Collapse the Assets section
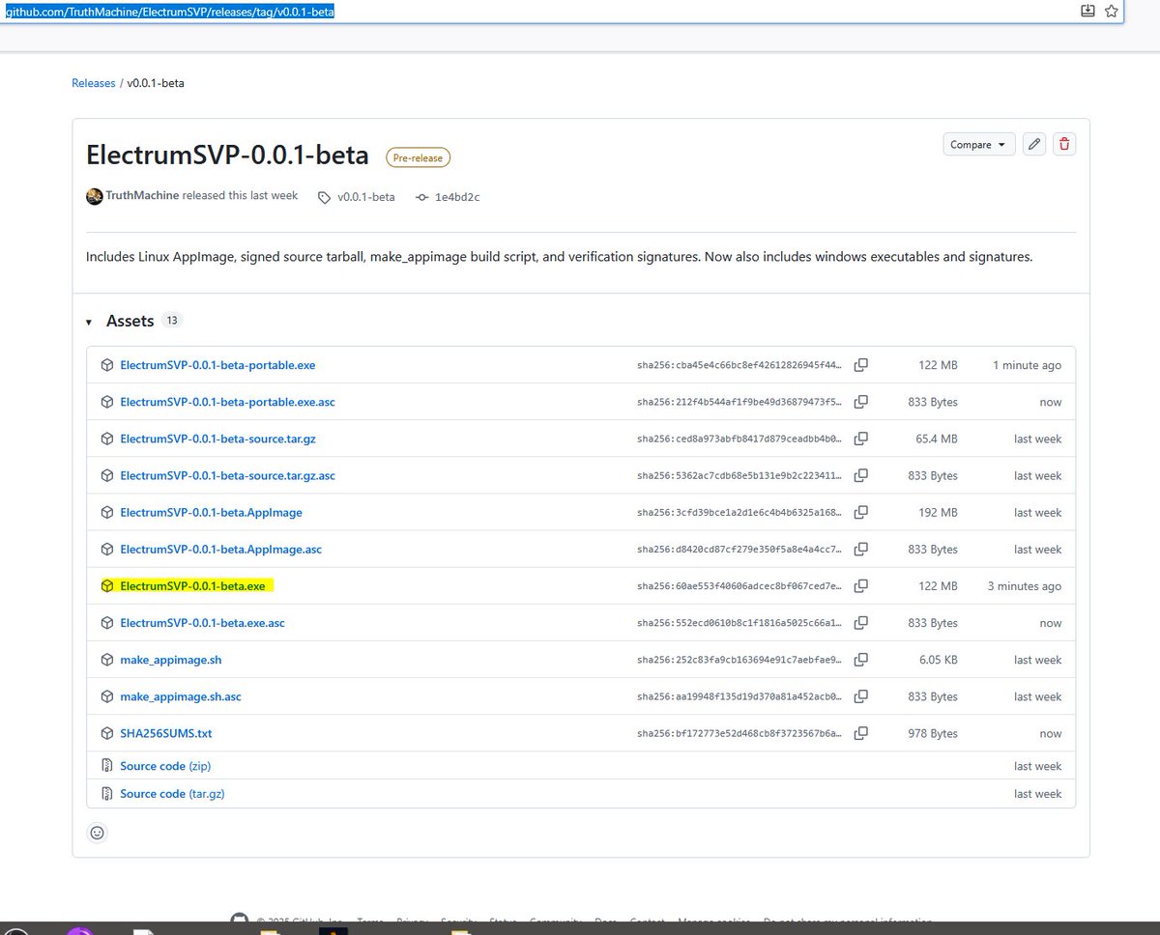 click(x=90, y=322)
